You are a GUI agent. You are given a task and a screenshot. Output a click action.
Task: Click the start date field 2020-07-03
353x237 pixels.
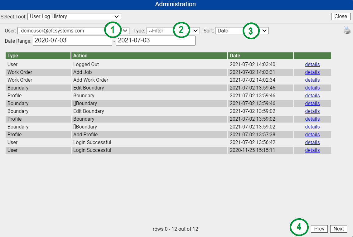click(x=72, y=41)
